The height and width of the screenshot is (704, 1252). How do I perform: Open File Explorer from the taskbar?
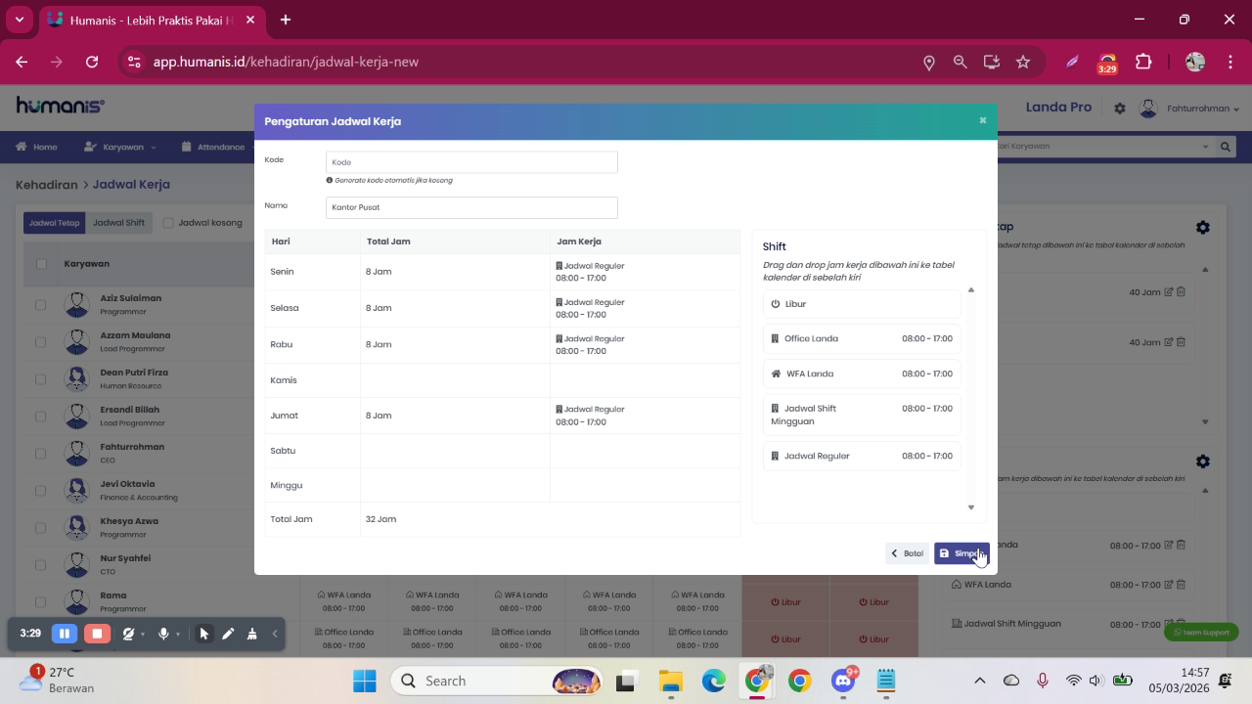point(670,681)
